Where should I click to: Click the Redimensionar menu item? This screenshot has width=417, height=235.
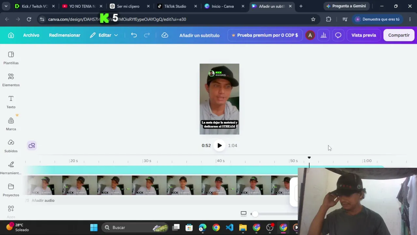click(x=65, y=35)
